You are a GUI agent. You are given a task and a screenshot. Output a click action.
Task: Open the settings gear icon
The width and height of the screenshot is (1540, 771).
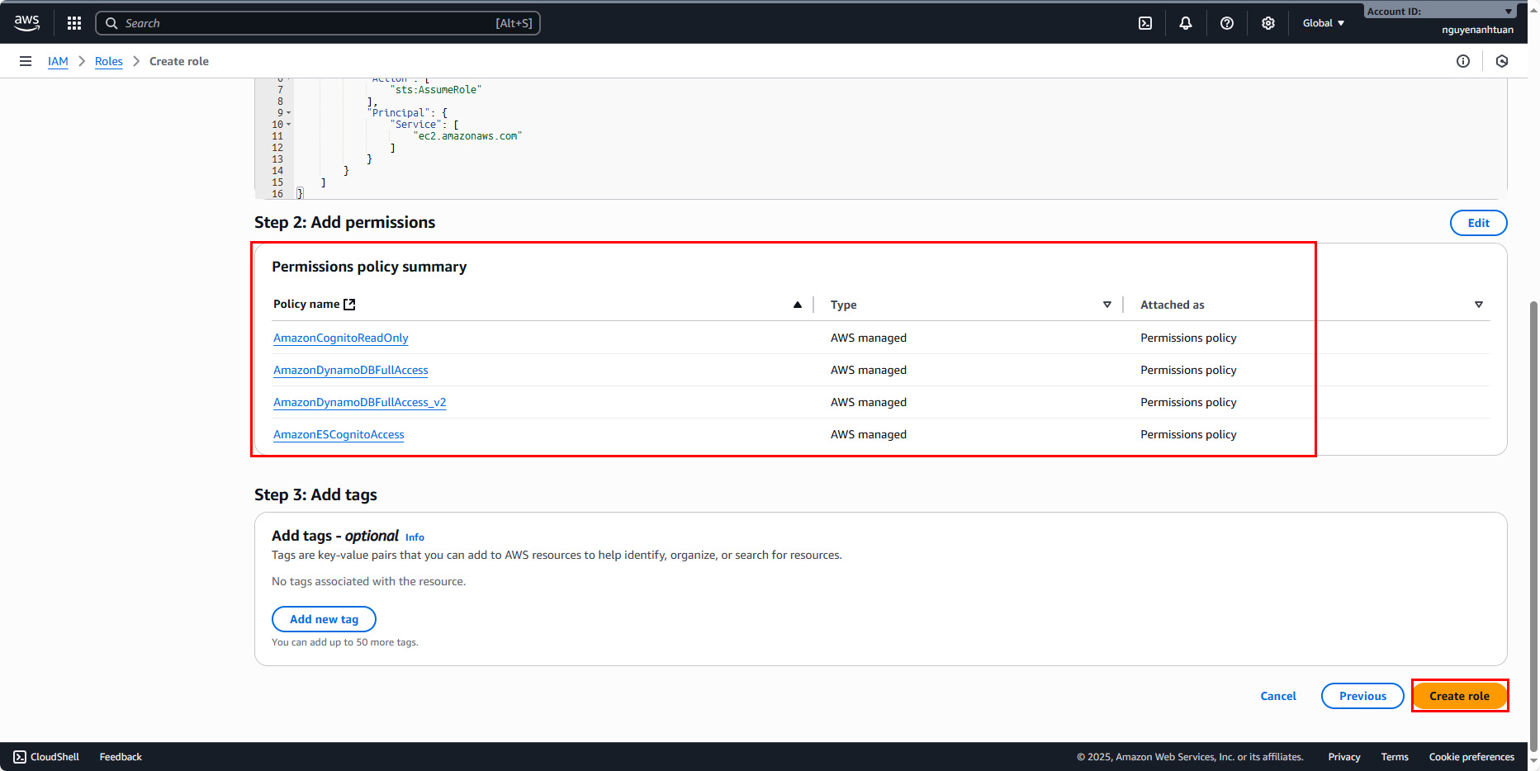[1268, 23]
